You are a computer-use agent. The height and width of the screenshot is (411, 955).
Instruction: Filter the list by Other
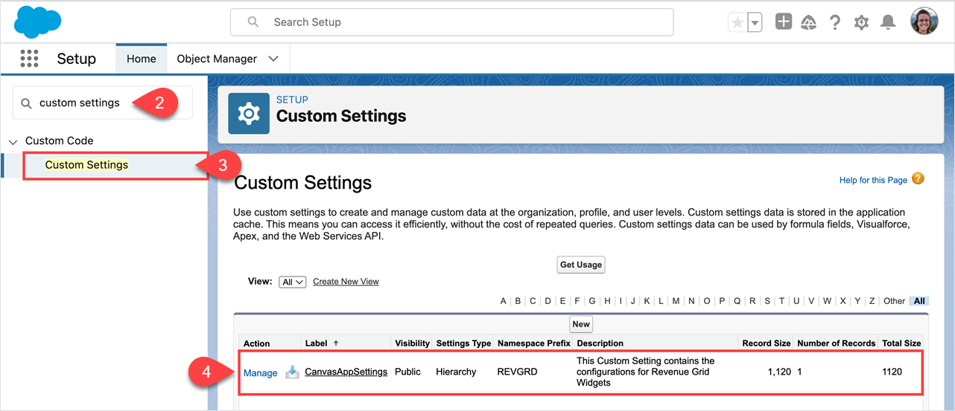coord(894,301)
